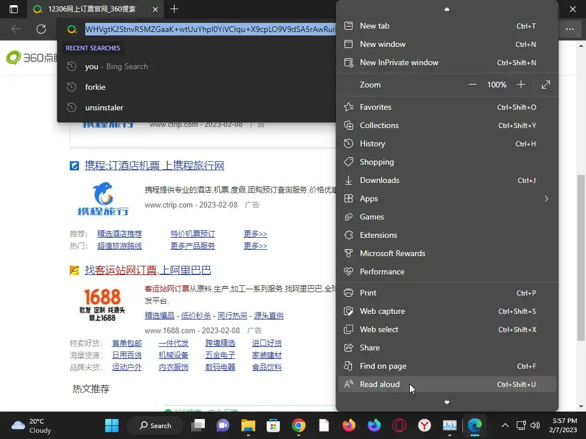The height and width of the screenshot is (439, 586).
Task: Open link 携程:订酒店机票 上携程旅行网
Action: click(155, 165)
